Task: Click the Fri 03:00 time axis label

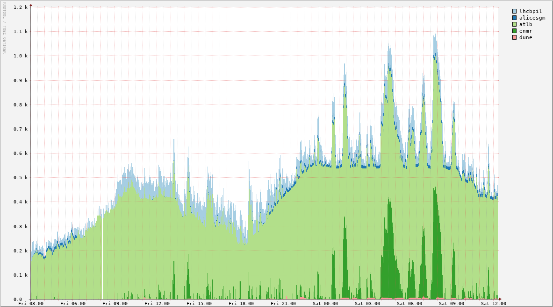Action: [x=31, y=304]
